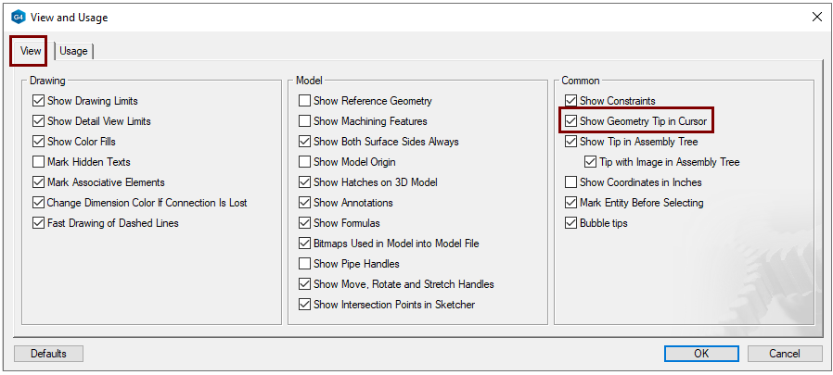The height and width of the screenshot is (375, 833).
Task: Toggle Show Color Fills checkbox
Action: [38, 142]
